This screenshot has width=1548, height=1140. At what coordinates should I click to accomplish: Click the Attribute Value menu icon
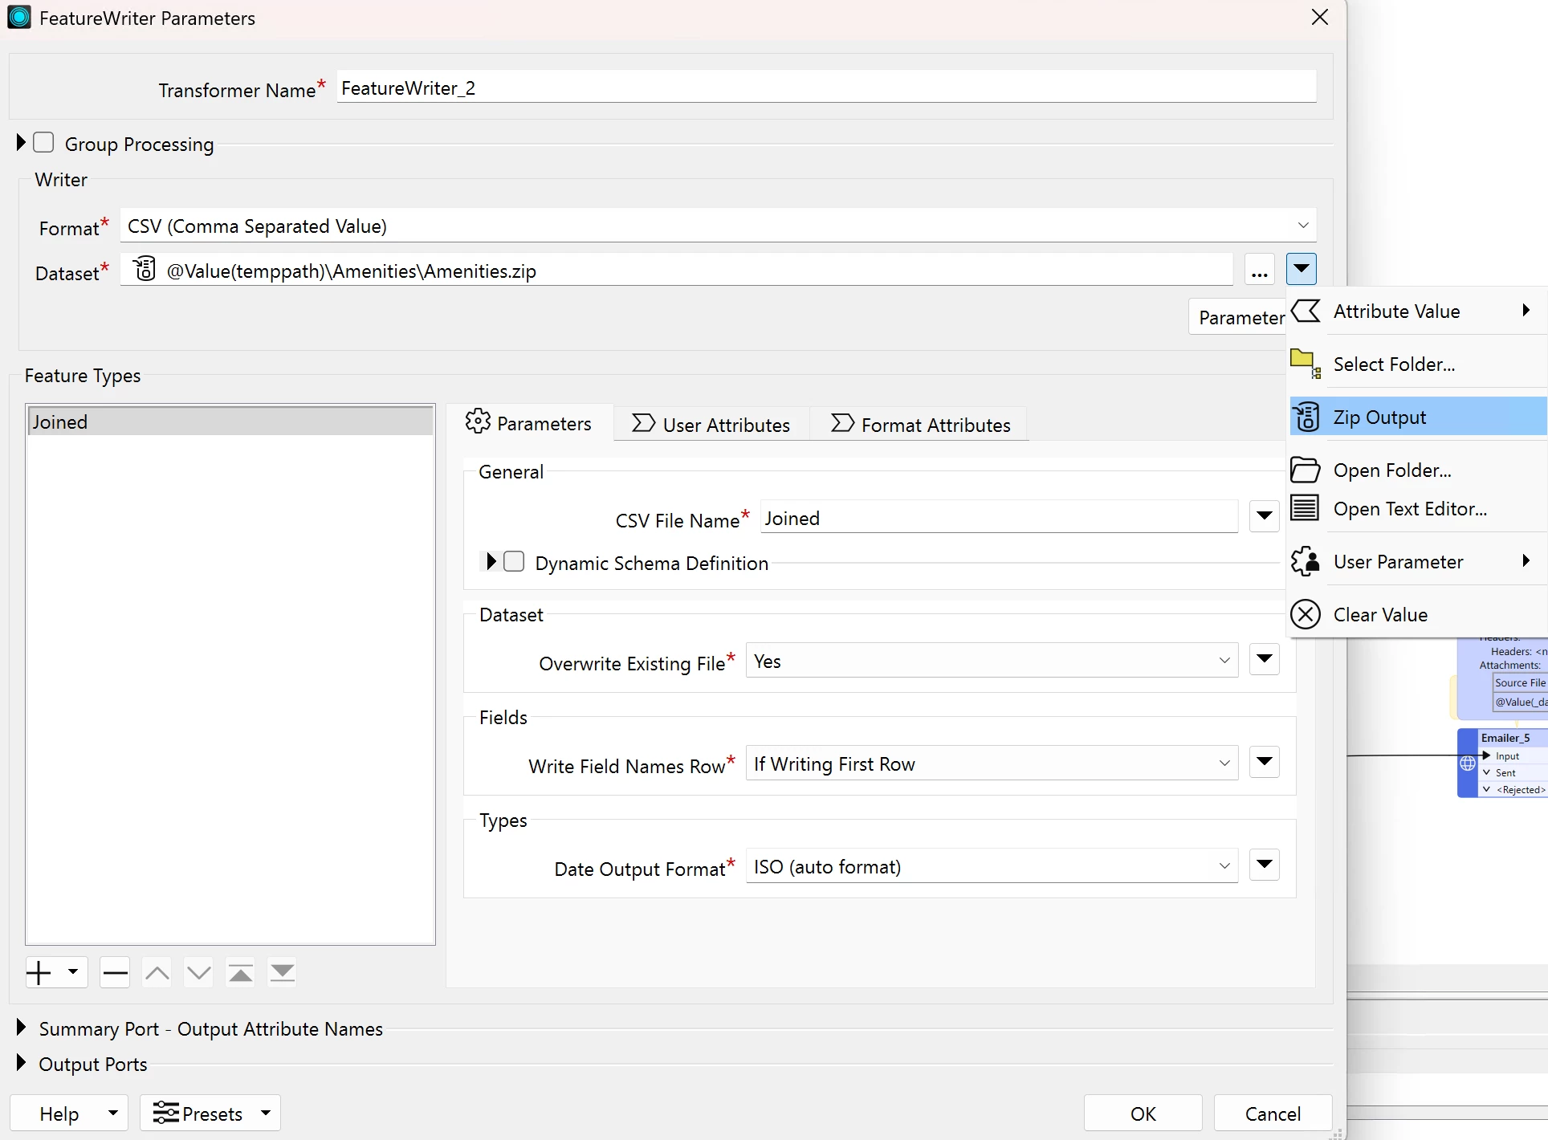(1306, 311)
